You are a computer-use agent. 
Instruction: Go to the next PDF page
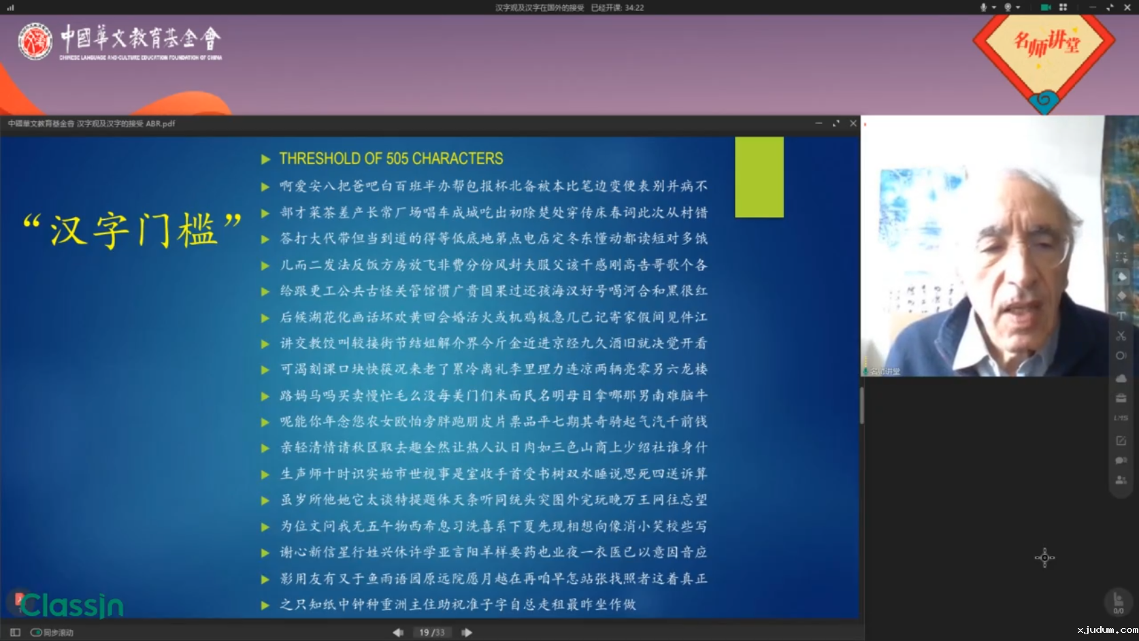click(x=467, y=633)
